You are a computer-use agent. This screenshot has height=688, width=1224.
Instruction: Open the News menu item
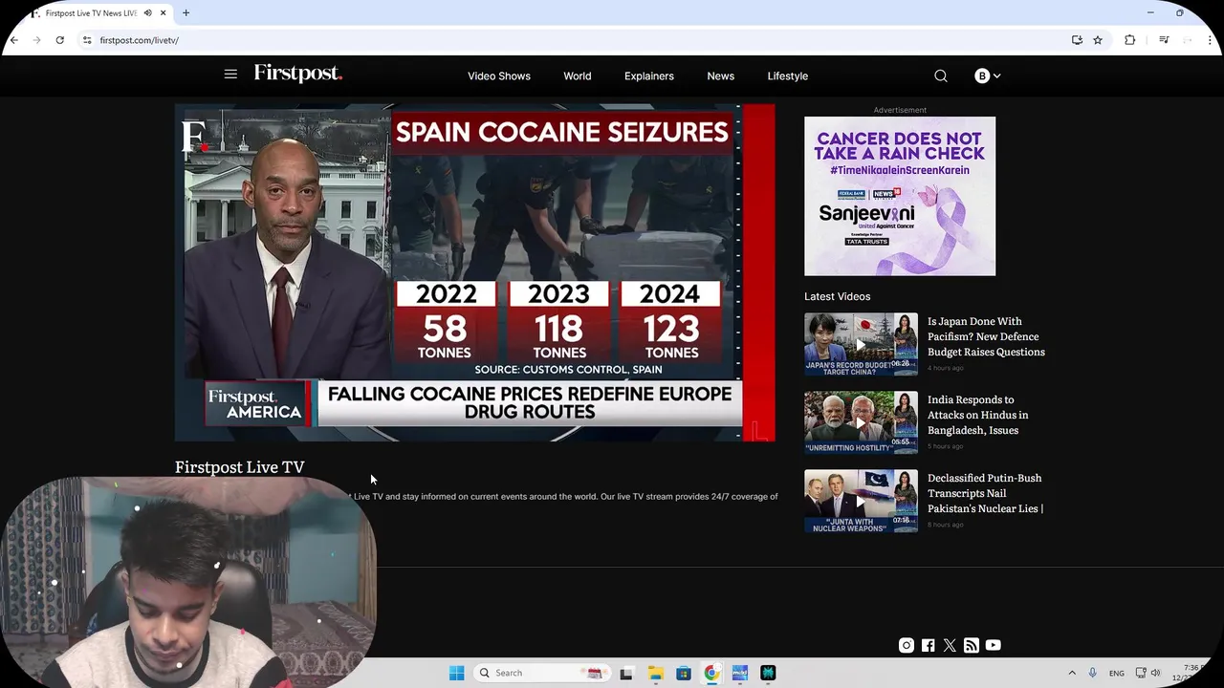721,75
